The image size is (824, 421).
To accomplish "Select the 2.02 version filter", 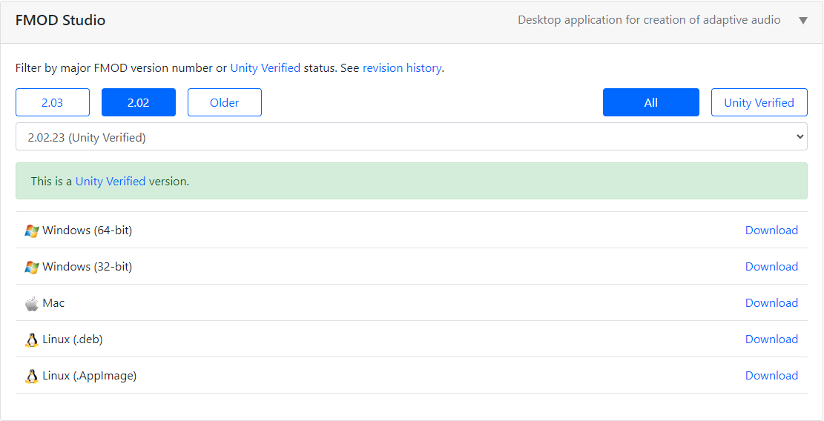I will pos(139,103).
